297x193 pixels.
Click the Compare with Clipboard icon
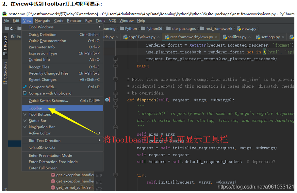[25, 93]
